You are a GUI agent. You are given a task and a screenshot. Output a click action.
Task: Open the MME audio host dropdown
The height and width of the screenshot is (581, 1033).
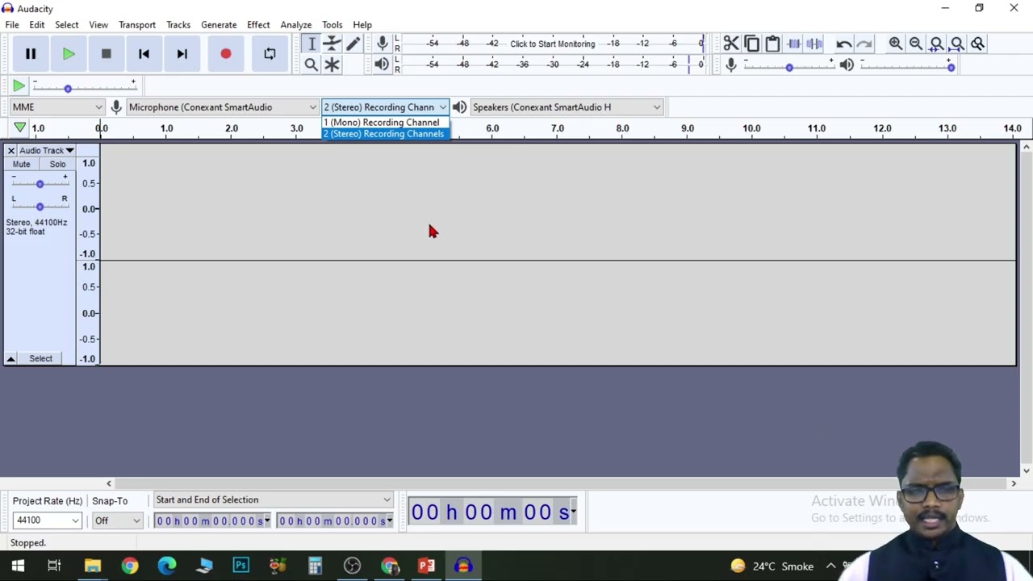click(x=57, y=107)
